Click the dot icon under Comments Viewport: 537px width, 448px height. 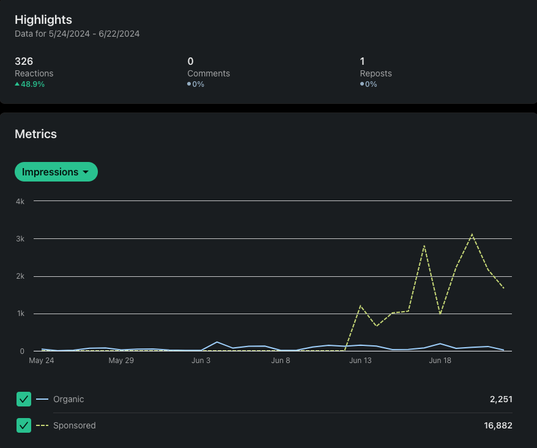point(190,84)
